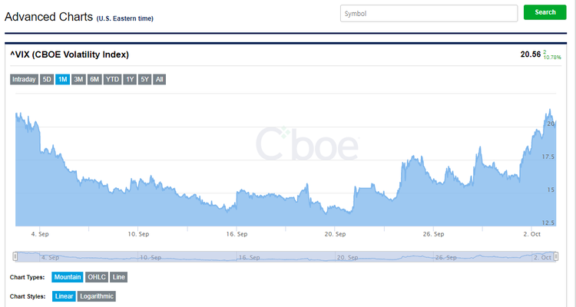Image resolution: width=576 pixels, height=307 pixels.
Task: Click the 4. Sep x-axis label
Action: [x=40, y=234]
